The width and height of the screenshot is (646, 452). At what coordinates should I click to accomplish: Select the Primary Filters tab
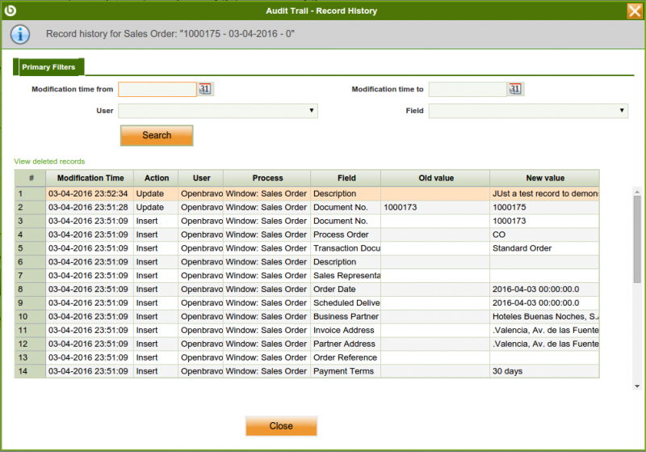coord(48,67)
